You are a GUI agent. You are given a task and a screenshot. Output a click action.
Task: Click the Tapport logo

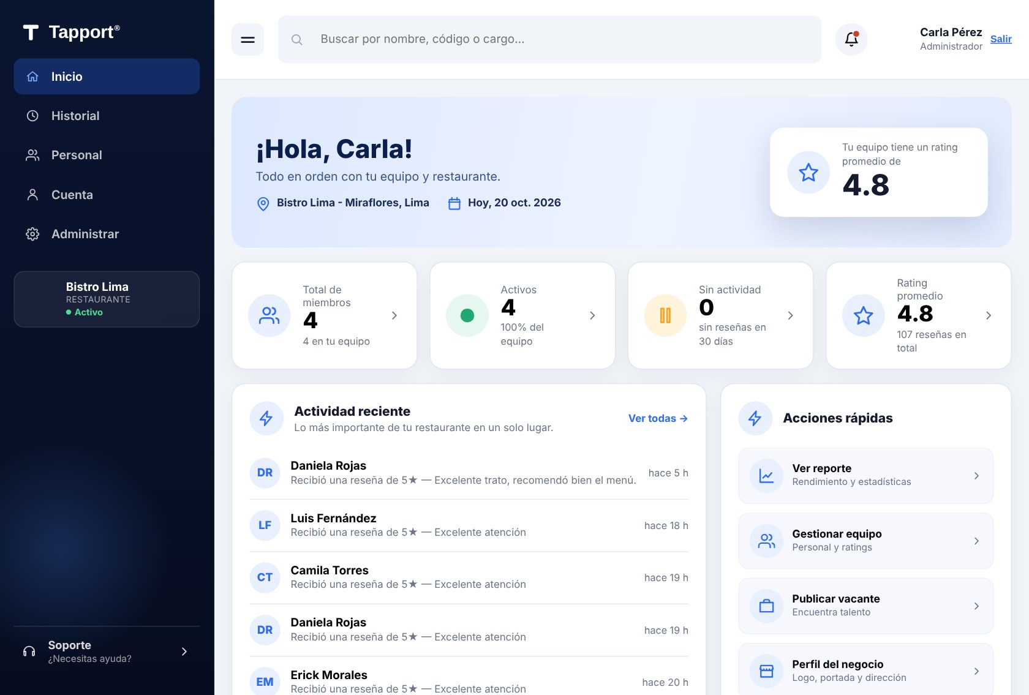[71, 32]
